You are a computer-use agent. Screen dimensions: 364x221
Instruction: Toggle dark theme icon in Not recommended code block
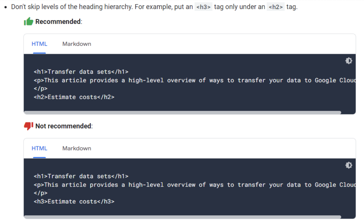pyautogui.click(x=349, y=165)
